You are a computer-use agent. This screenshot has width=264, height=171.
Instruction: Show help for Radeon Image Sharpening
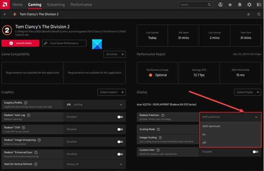click(39, 140)
